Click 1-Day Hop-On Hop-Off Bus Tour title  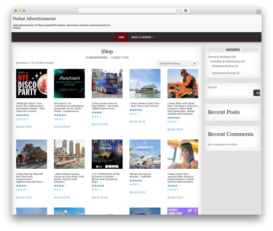[29, 178]
